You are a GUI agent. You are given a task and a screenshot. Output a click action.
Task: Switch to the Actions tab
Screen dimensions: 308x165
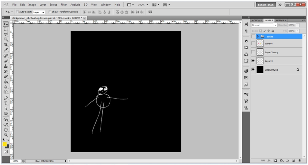[257, 20]
